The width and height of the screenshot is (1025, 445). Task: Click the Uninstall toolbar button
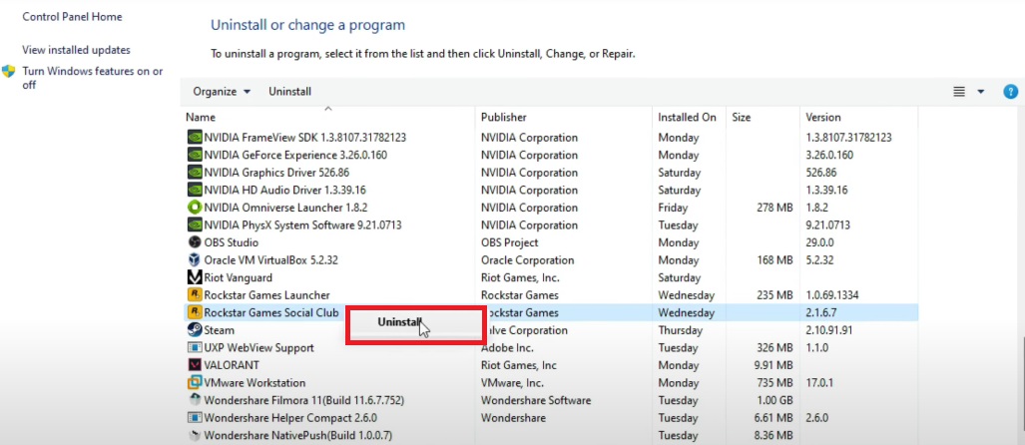pyautogui.click(x=289, y=92)
